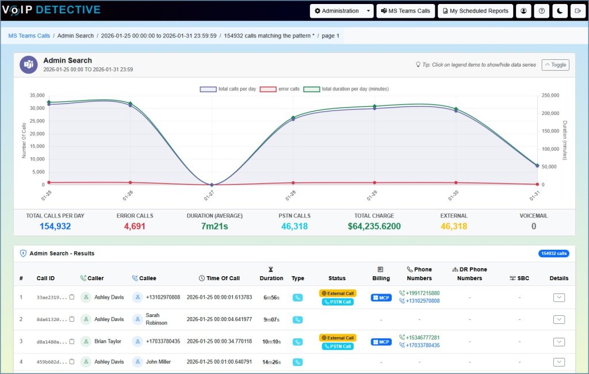The width and height of the screenshot is (589, 374).
Task: Toggle the chart panel with Toggle button
Action: (555, 65)
